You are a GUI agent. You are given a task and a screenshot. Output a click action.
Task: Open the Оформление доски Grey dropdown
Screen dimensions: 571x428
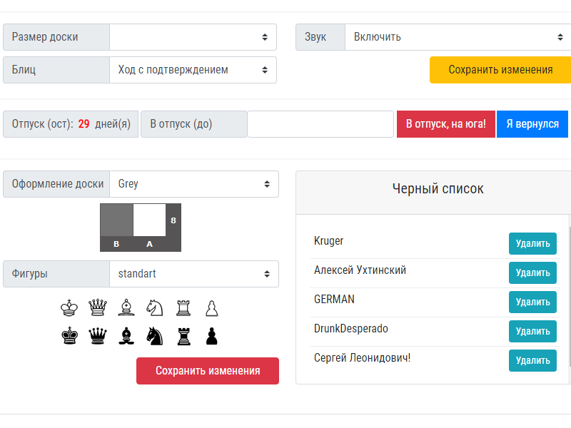click(x=193, y=184)
